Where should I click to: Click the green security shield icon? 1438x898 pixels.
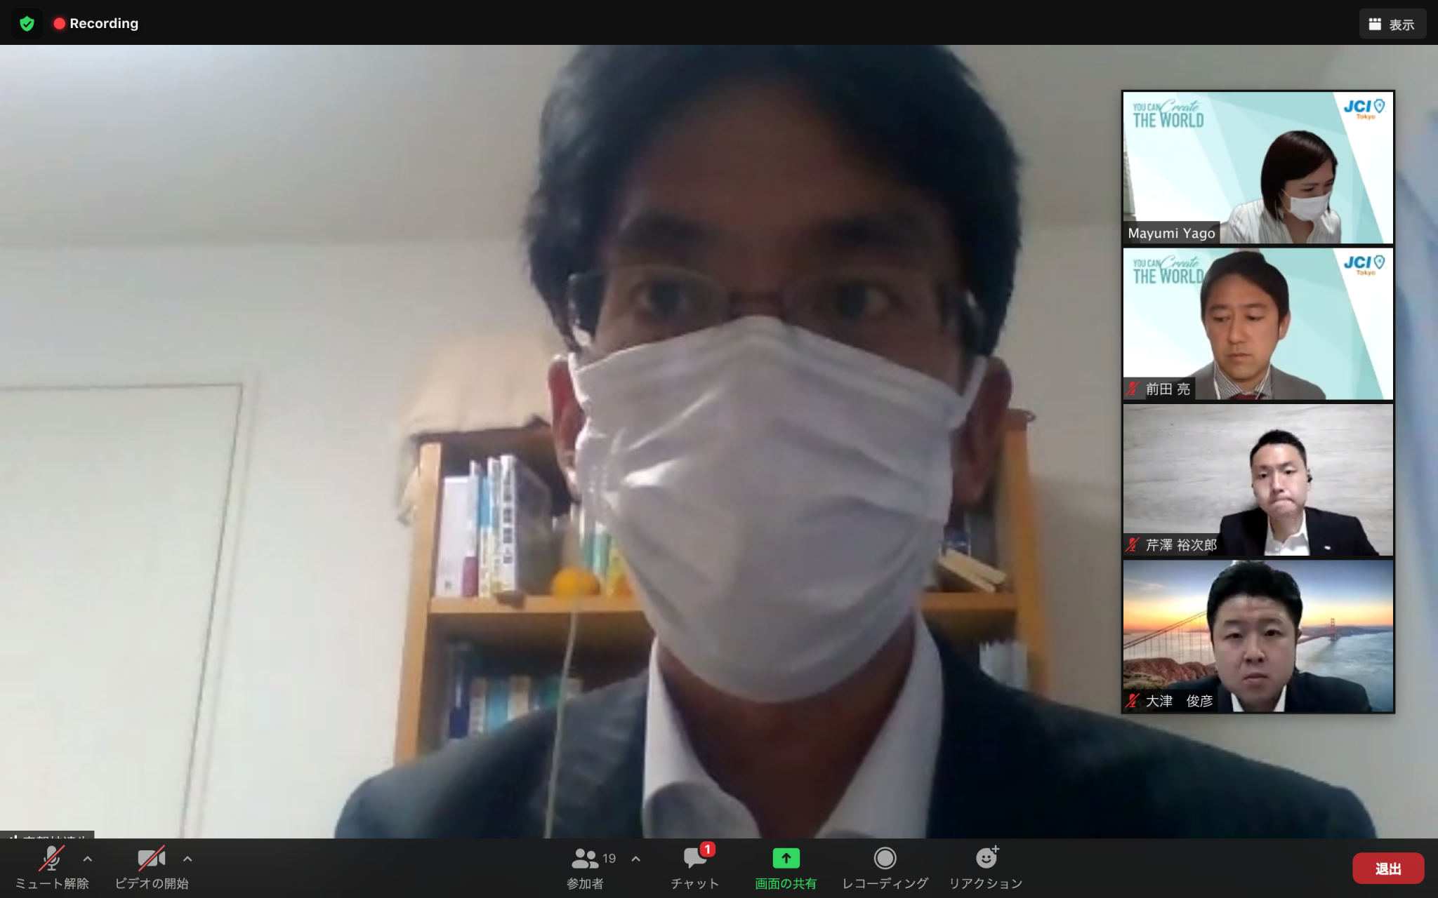[27, 24]
